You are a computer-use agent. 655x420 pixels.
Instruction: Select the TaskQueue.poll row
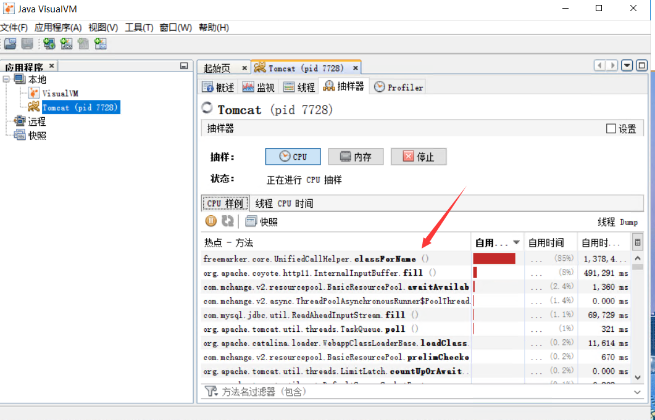416,329
